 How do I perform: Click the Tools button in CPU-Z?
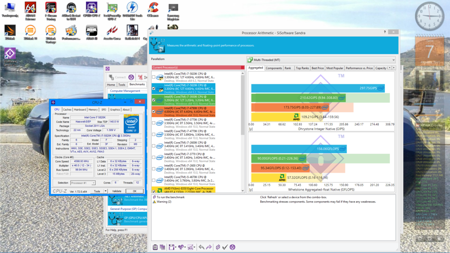click(x=97, y=191)
